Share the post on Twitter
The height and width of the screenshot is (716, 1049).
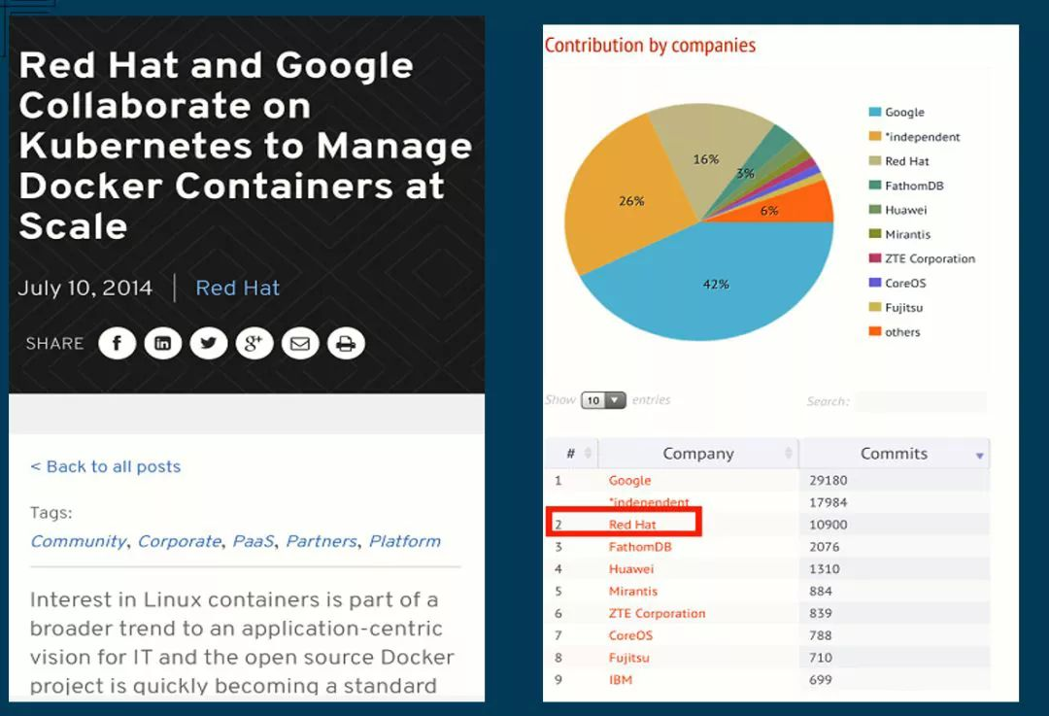(x=209, y=343)
